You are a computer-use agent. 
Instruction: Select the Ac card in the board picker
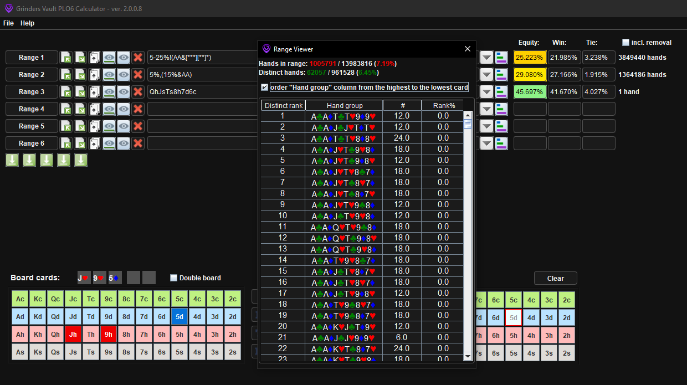point(19,298)
